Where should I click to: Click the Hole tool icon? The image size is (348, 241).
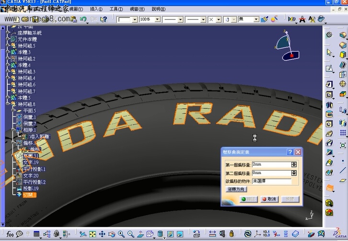pos(329,124)
